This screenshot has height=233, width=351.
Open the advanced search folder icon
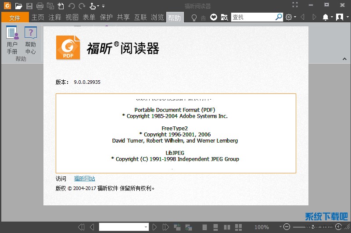pyautogui.click(x=224, y=17)
